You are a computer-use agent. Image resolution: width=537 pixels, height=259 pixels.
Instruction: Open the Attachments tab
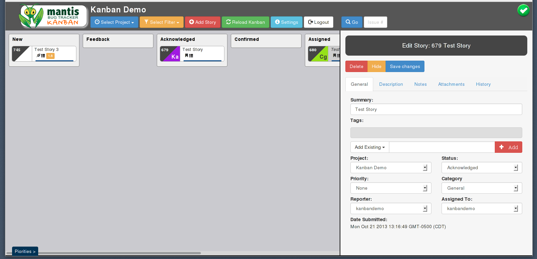(x=451, y=84)
